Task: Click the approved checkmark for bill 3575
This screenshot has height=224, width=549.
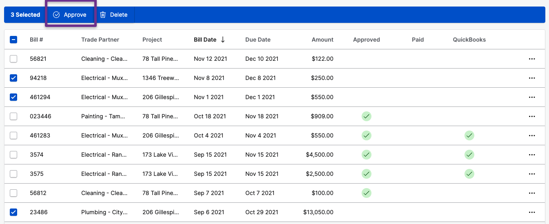Action: pos(367,174)
